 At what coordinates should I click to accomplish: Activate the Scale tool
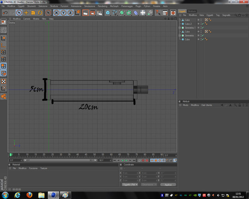(x=33, y=13)
